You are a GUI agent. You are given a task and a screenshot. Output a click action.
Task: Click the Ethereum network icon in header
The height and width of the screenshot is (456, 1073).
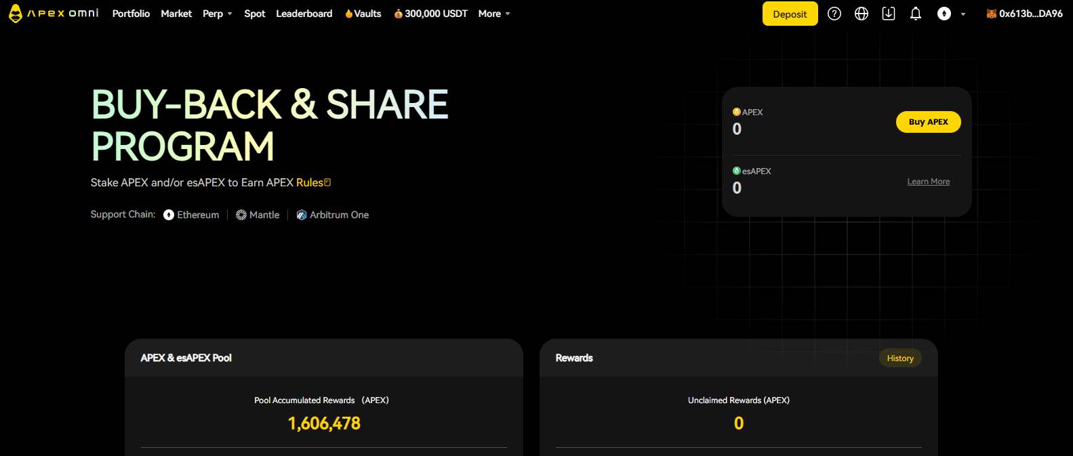point(944,14)
